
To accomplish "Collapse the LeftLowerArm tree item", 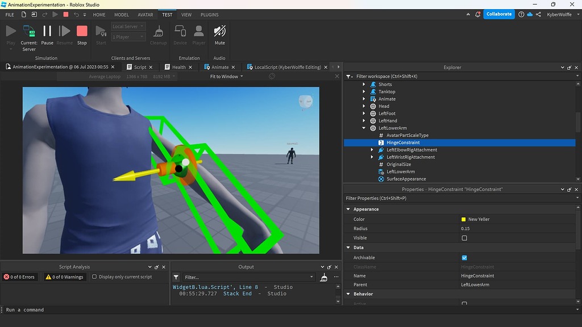I will click(364, 128).
